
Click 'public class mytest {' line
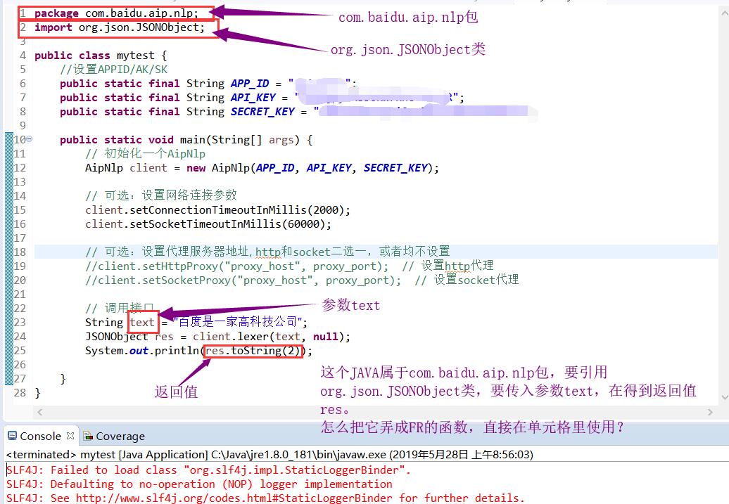pos(101,56)
